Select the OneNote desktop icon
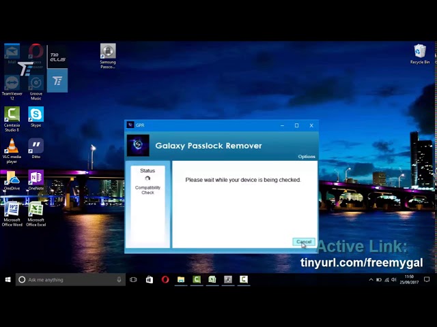 pos(36,180)
